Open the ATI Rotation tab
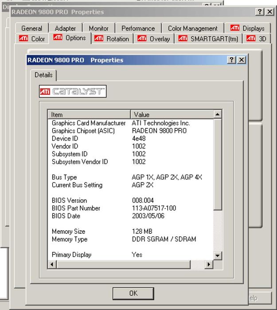The height and width of the screenshot is (310, 277). point(112,39)
